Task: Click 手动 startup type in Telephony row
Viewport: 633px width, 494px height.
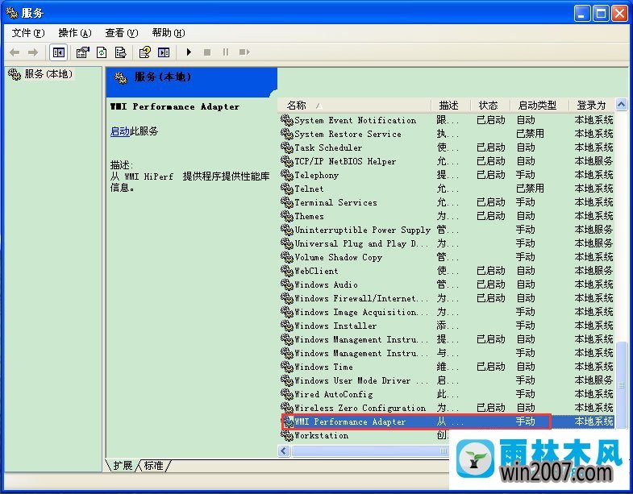Action: tap(526, 175)
